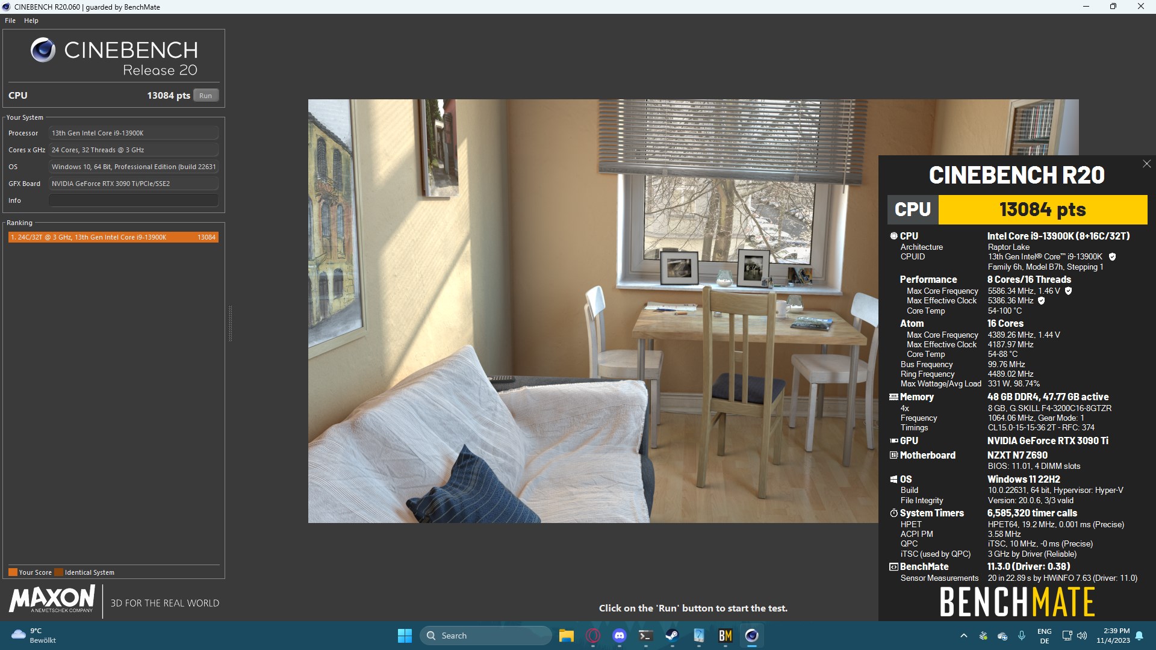Image resolution: width=1156 pixels, height=650 pixels.
Task: Click the OS section Windows icon
Action: (x=893, y=479)
